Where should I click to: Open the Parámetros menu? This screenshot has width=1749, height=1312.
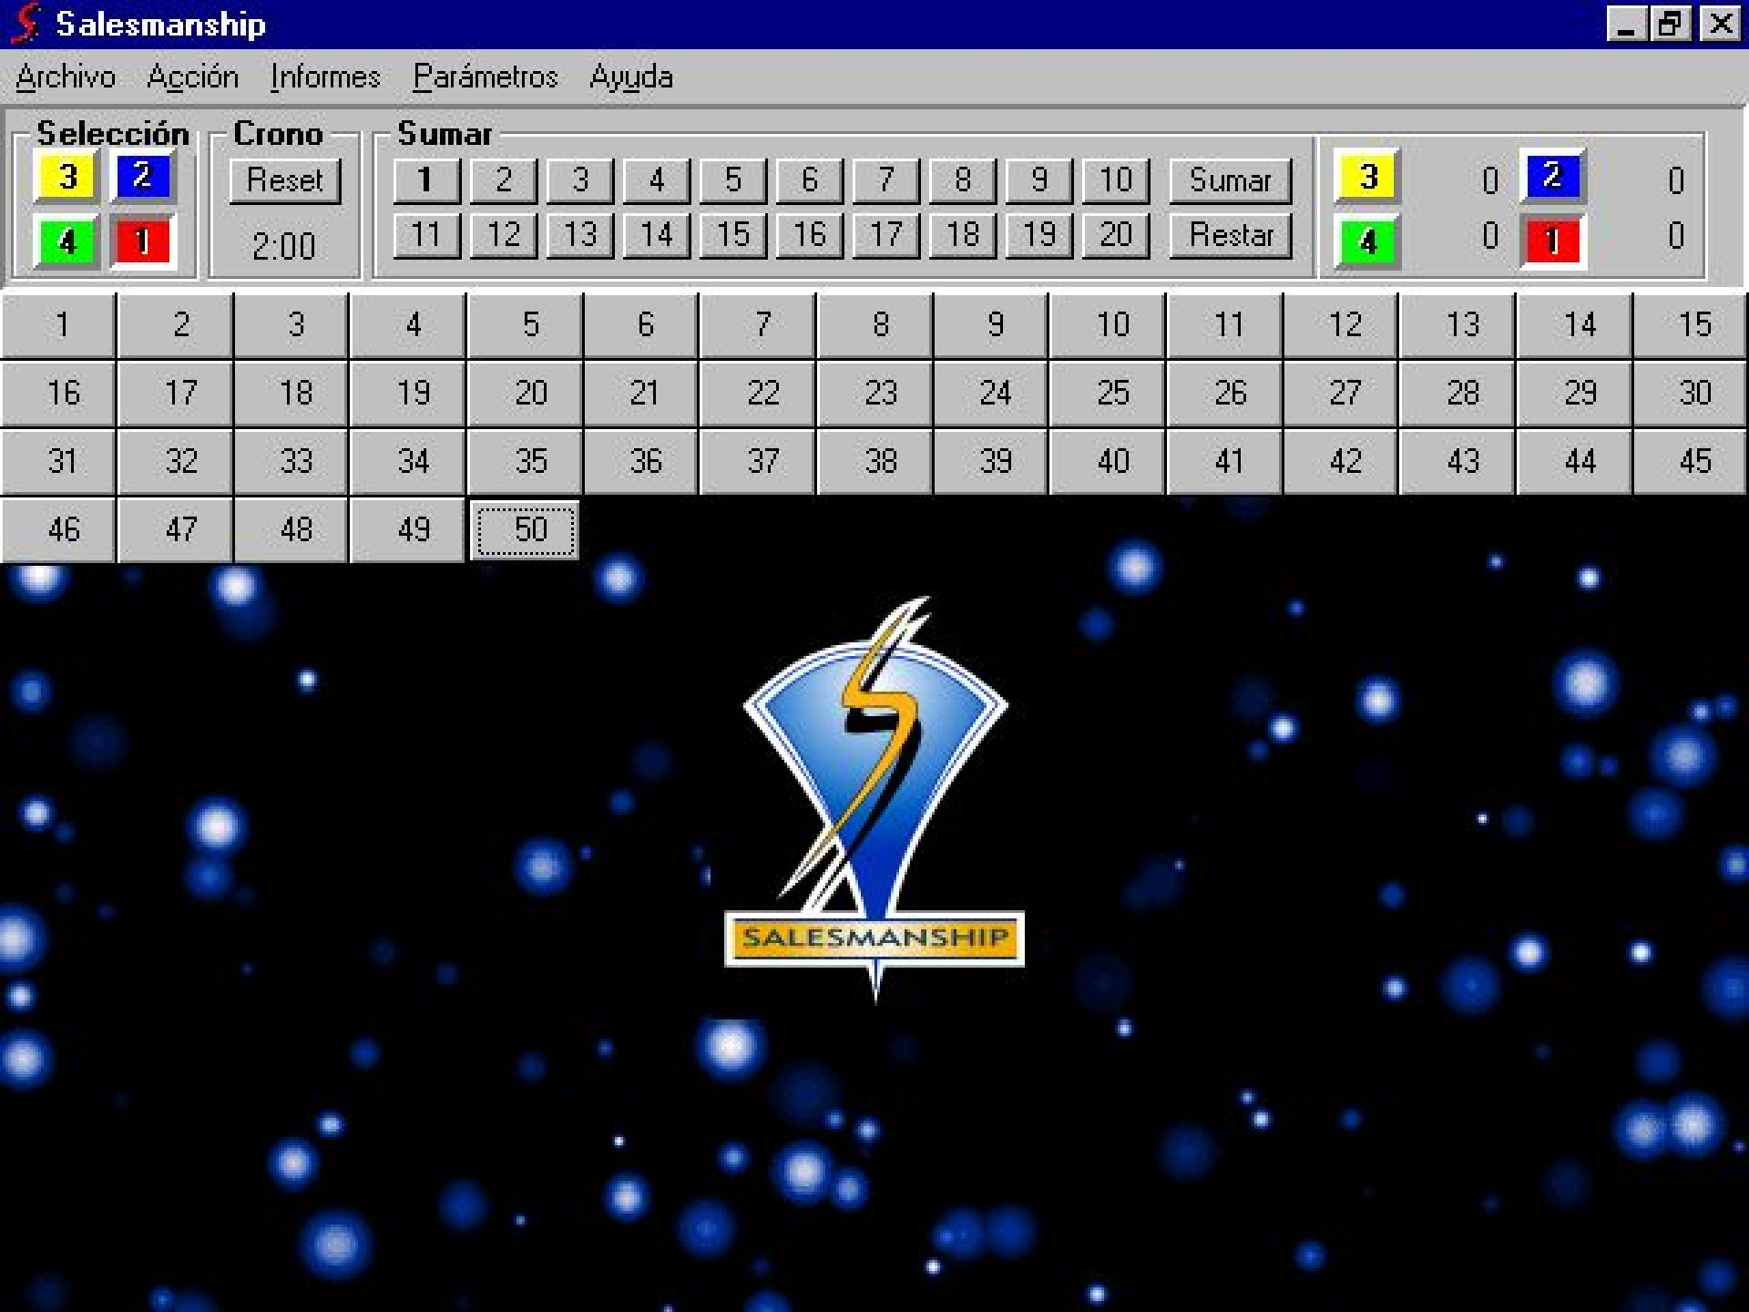coord(485,77)
